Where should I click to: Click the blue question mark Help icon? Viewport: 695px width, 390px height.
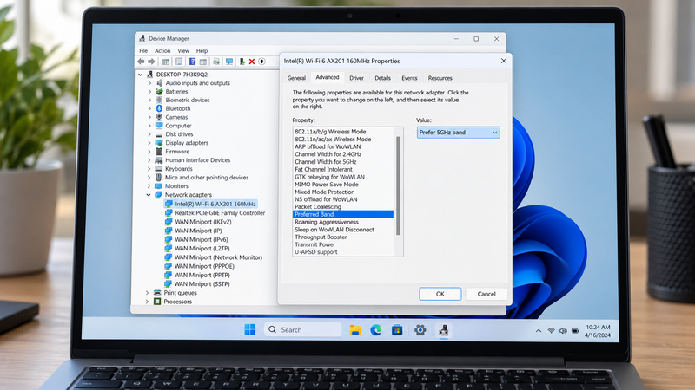[x=192, y=62]
